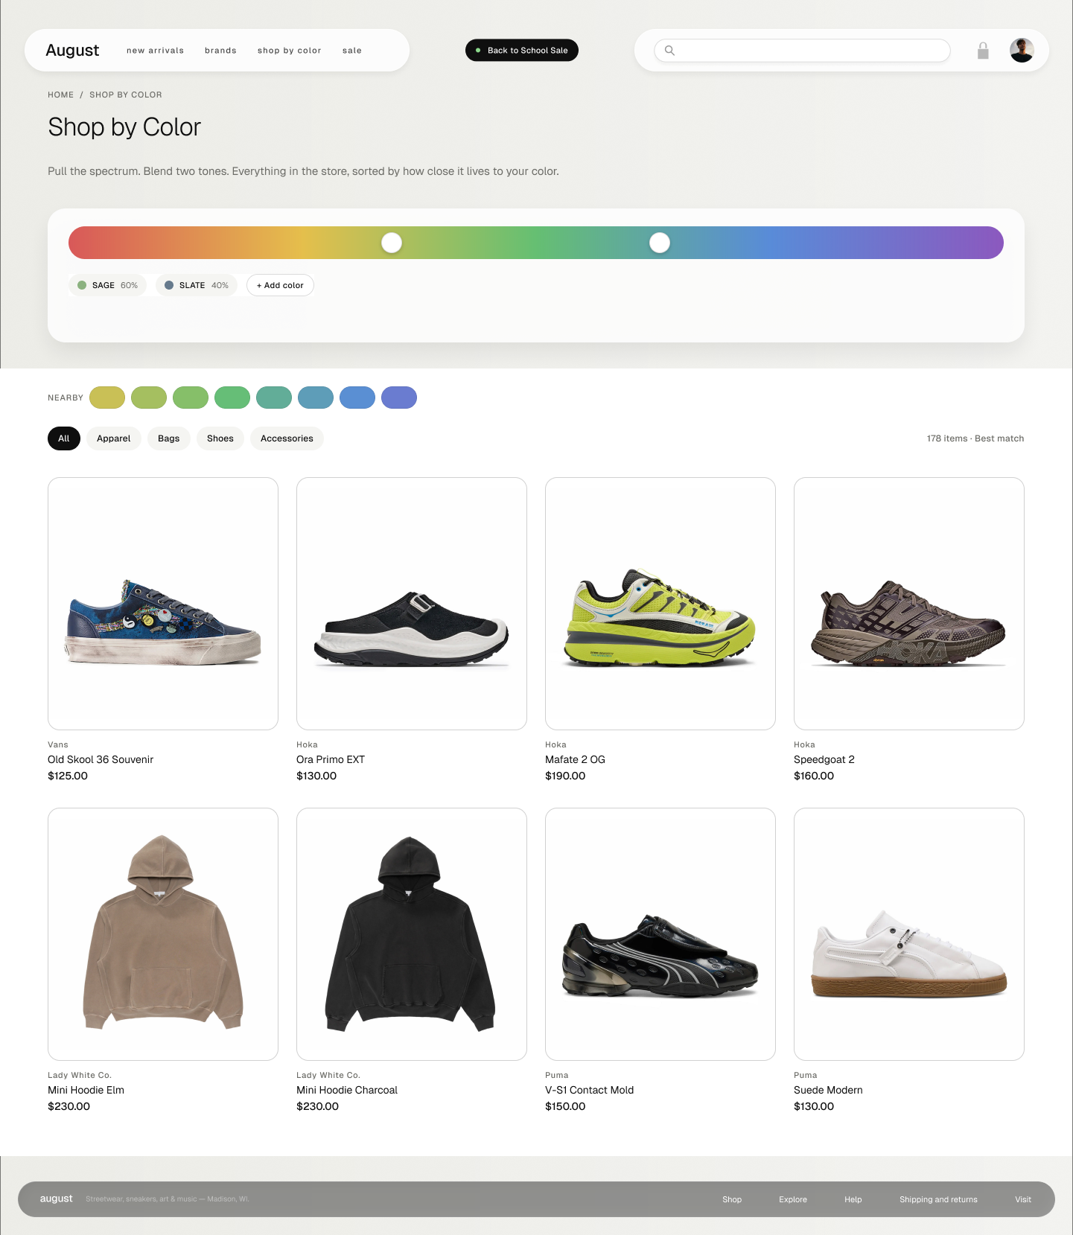The image size is (1073, 1235).
Task: Grab the sage slider handle on the spectrum
Action: coord(392,243)
